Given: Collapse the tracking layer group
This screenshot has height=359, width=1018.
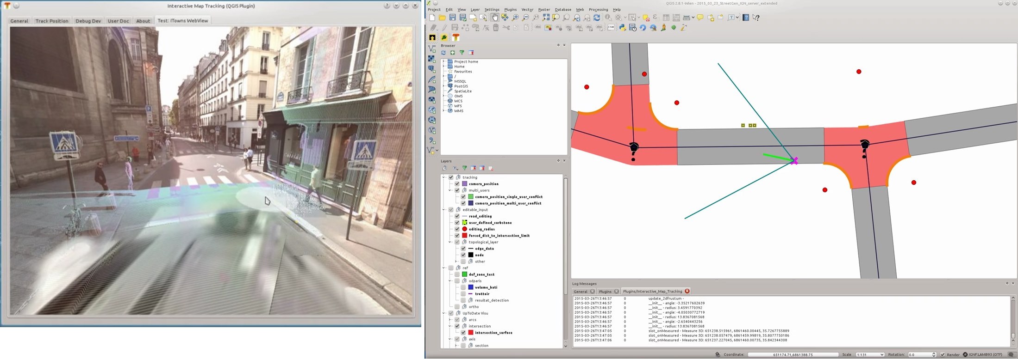Looking at the screenshot, I should [x=444, y=177].
